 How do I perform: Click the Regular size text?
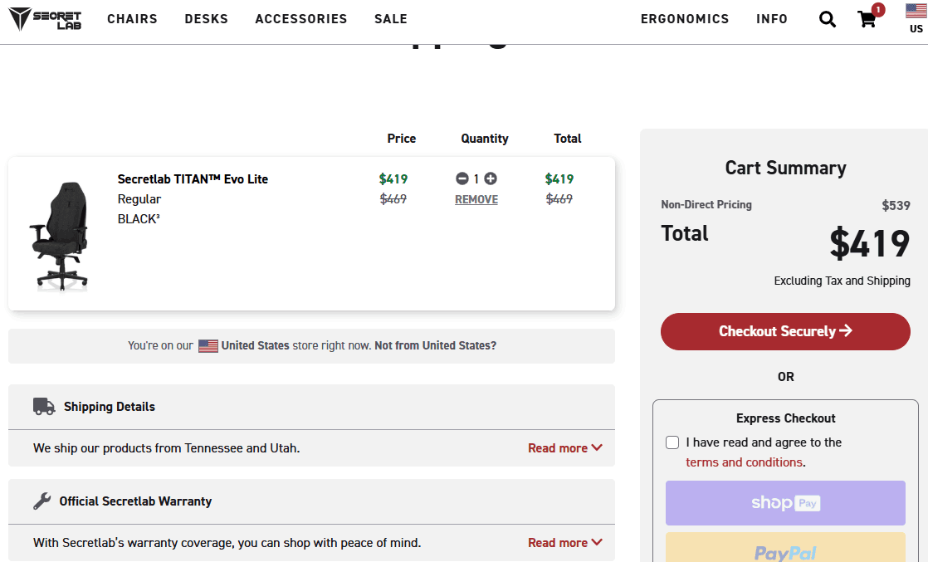(x=139, y=199)
